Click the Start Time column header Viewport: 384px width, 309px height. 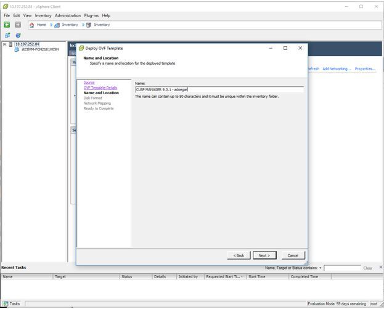[x=268, y=277]
